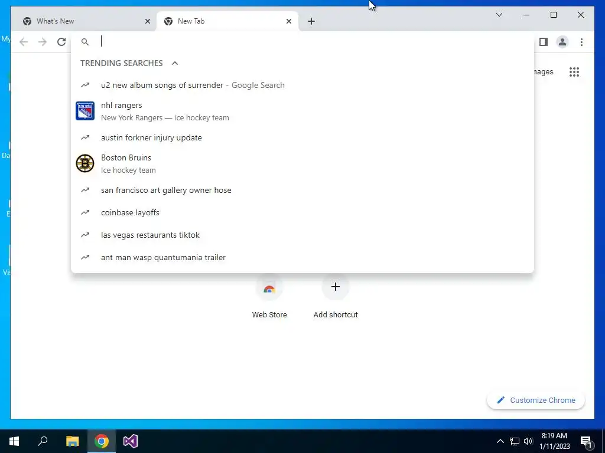Select san francisco art gallery owner hose
Viewport: 605px width, 453px height.
tap(302, 190)
